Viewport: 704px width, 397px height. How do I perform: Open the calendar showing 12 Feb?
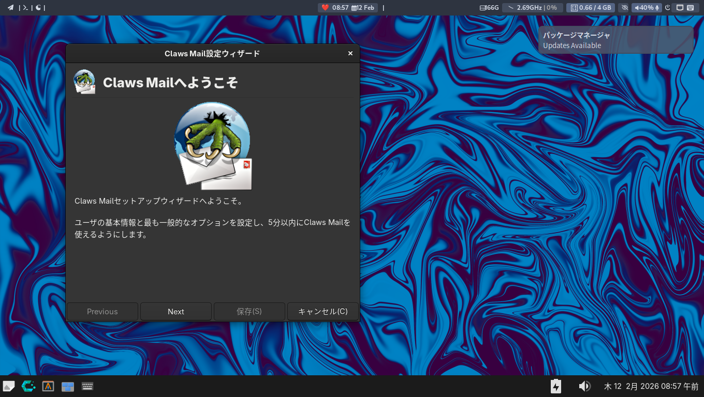point(363,8)
